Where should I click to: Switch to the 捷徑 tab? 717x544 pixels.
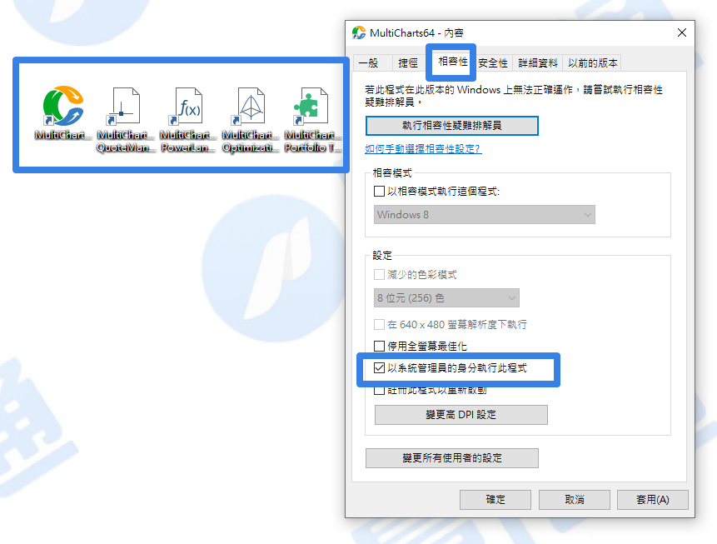pos(408,63)
